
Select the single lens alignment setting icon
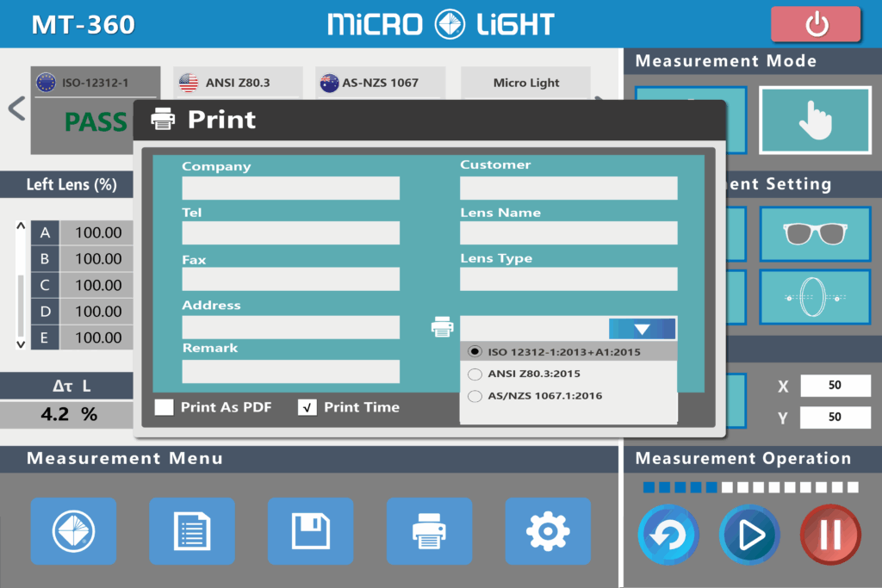[814, 297]
